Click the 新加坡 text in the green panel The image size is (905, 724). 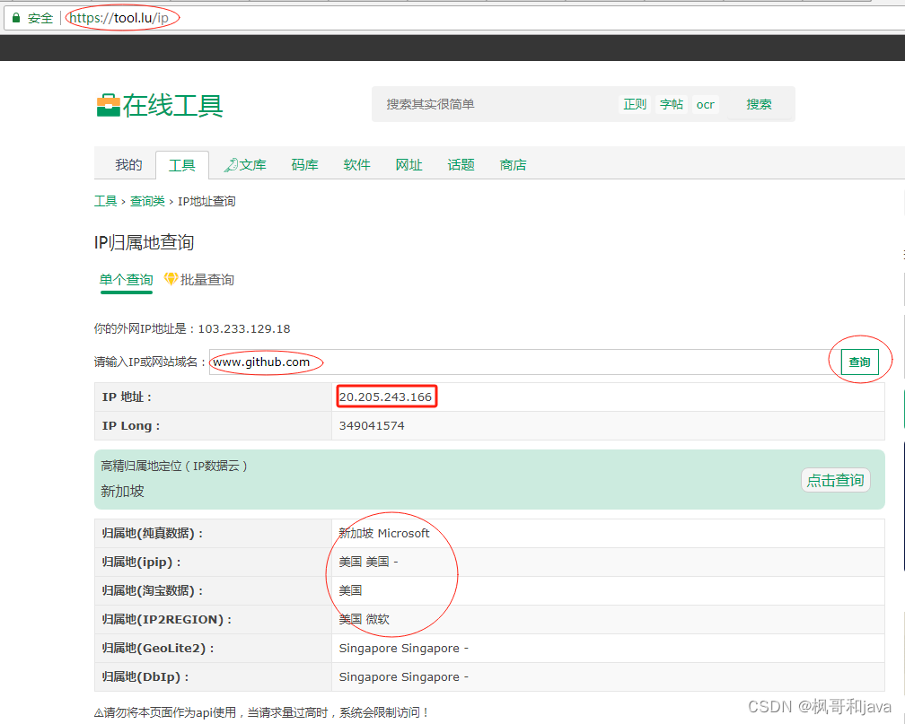(122, 491)
